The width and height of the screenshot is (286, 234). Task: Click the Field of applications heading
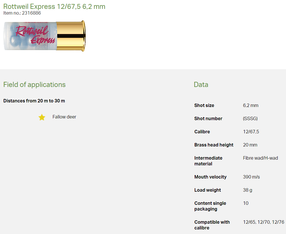[34, 85]
